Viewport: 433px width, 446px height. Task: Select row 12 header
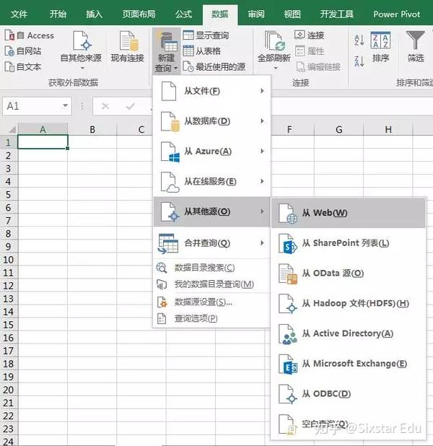9,286
